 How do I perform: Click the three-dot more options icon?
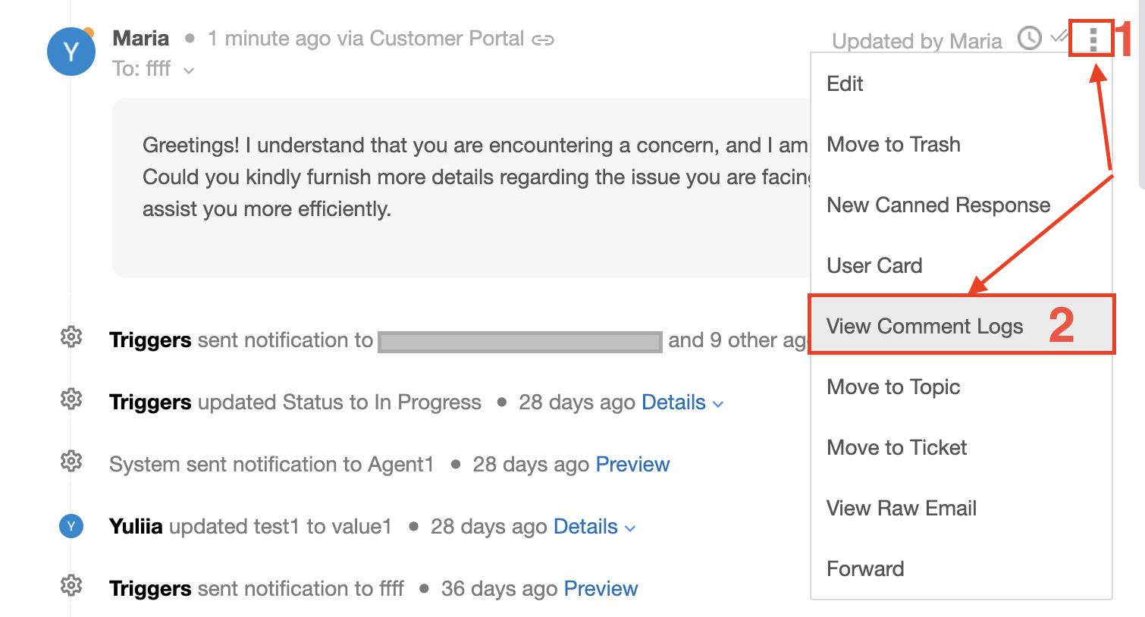1093,39
